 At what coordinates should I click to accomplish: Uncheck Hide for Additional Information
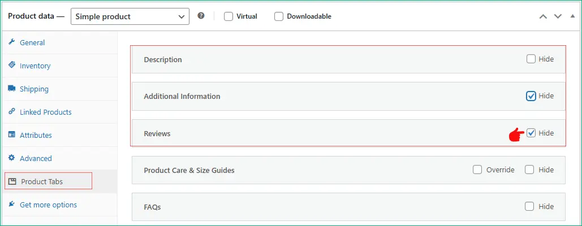pos(531,96)
